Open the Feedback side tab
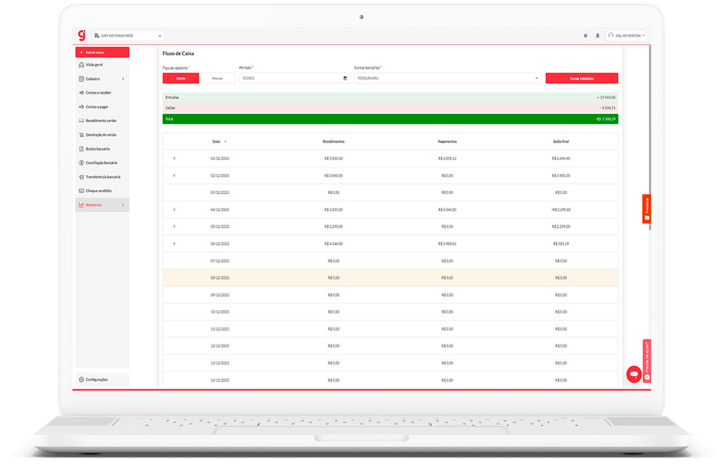This screenshot has width=722, height=472. [646, 209]
